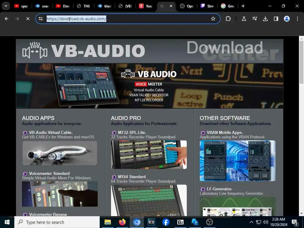Open the Chrome three-dot menu

[x=297, y=19]
